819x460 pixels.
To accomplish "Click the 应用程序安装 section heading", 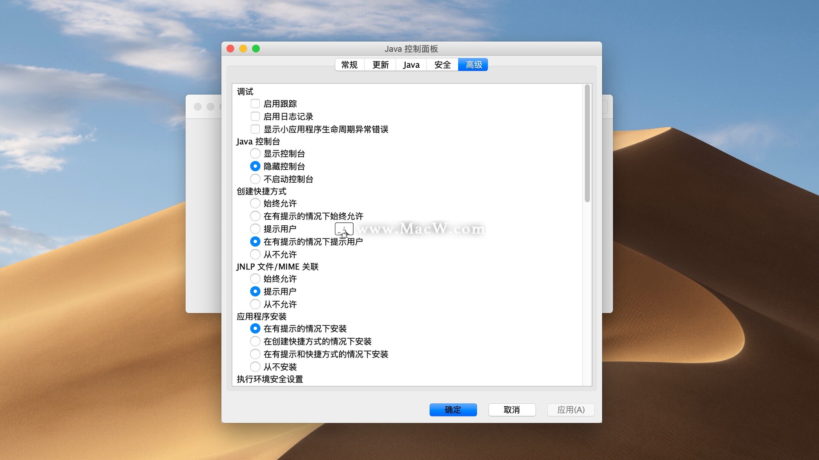I will point(261,316).
